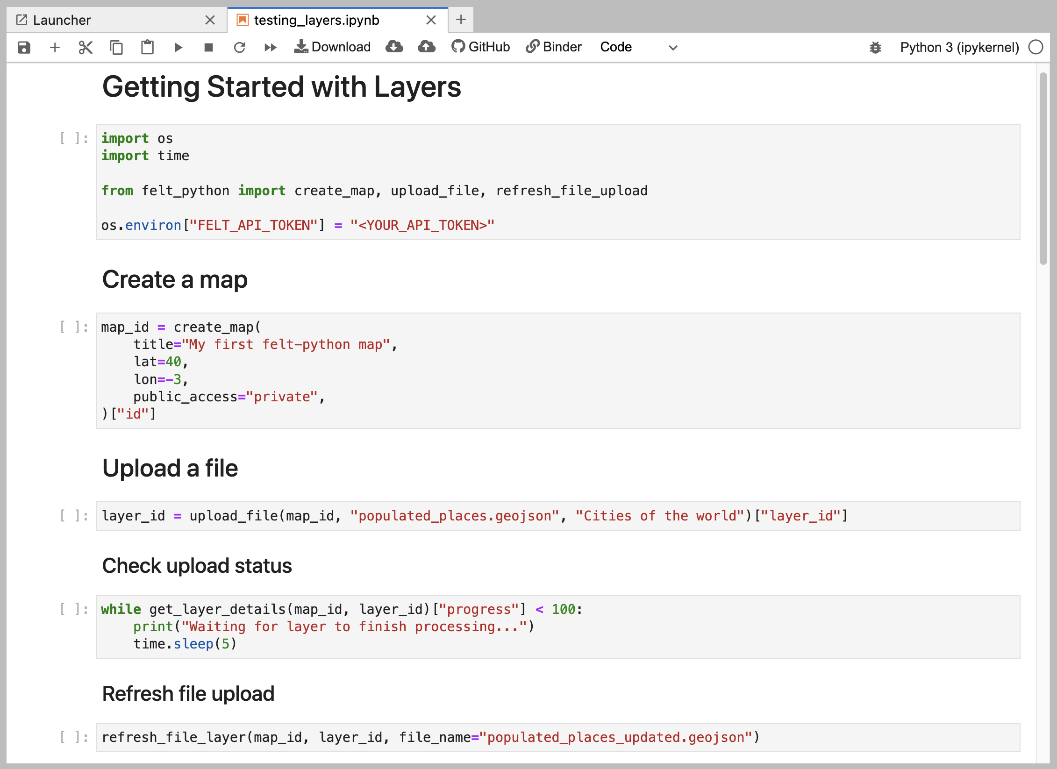1057x769 pixels.
Task: Open a new launcher tab with plus
Action: (x=461, y=20)
